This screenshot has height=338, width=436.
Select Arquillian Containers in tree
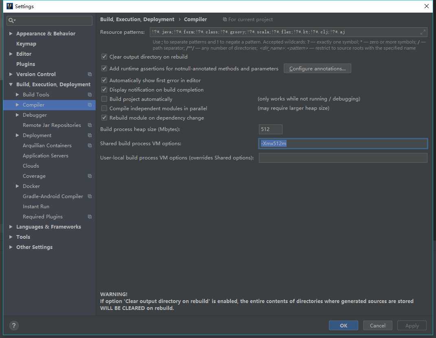(x=47, y=146)
